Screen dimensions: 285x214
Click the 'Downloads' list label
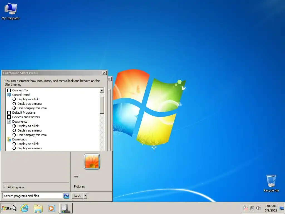tap(19, 139)
